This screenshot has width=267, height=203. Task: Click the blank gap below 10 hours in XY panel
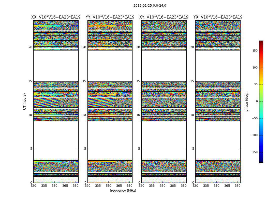click(x=164, y=140)
